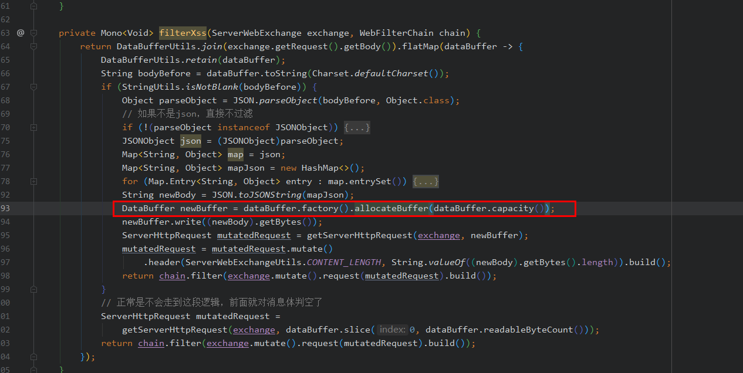Expand the folded for loop via line 79 gutter plus
The width and height of the screenshot is (743, 373).
coord(33,181)
